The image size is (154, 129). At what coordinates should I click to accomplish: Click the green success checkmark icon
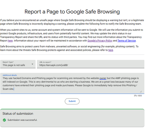click(4, 120)
